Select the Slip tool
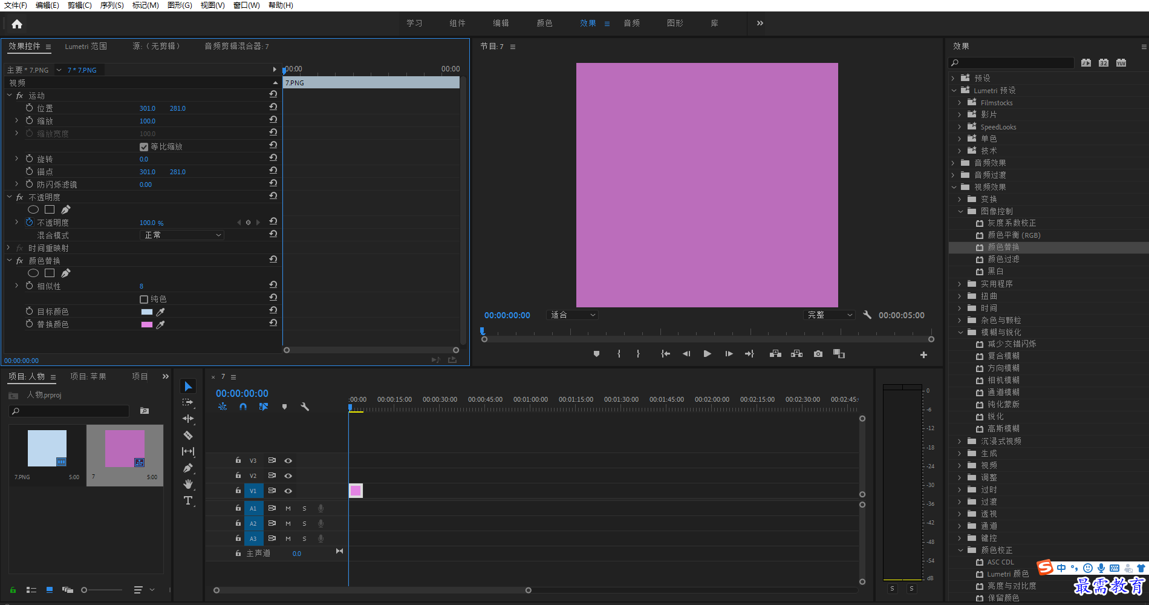Viewport: 1149px width, 605px height. (188, 451)
